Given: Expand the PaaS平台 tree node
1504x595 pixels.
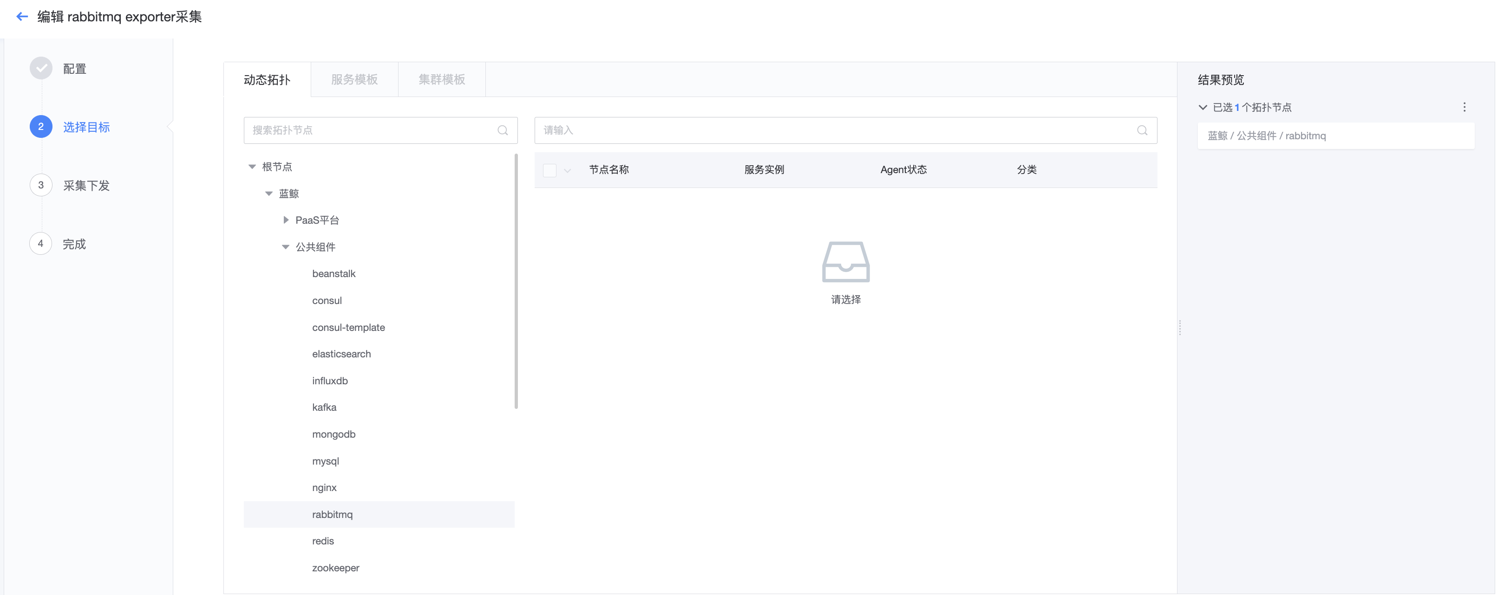Looking at the screenshot, I should click(x=286, y=220).
